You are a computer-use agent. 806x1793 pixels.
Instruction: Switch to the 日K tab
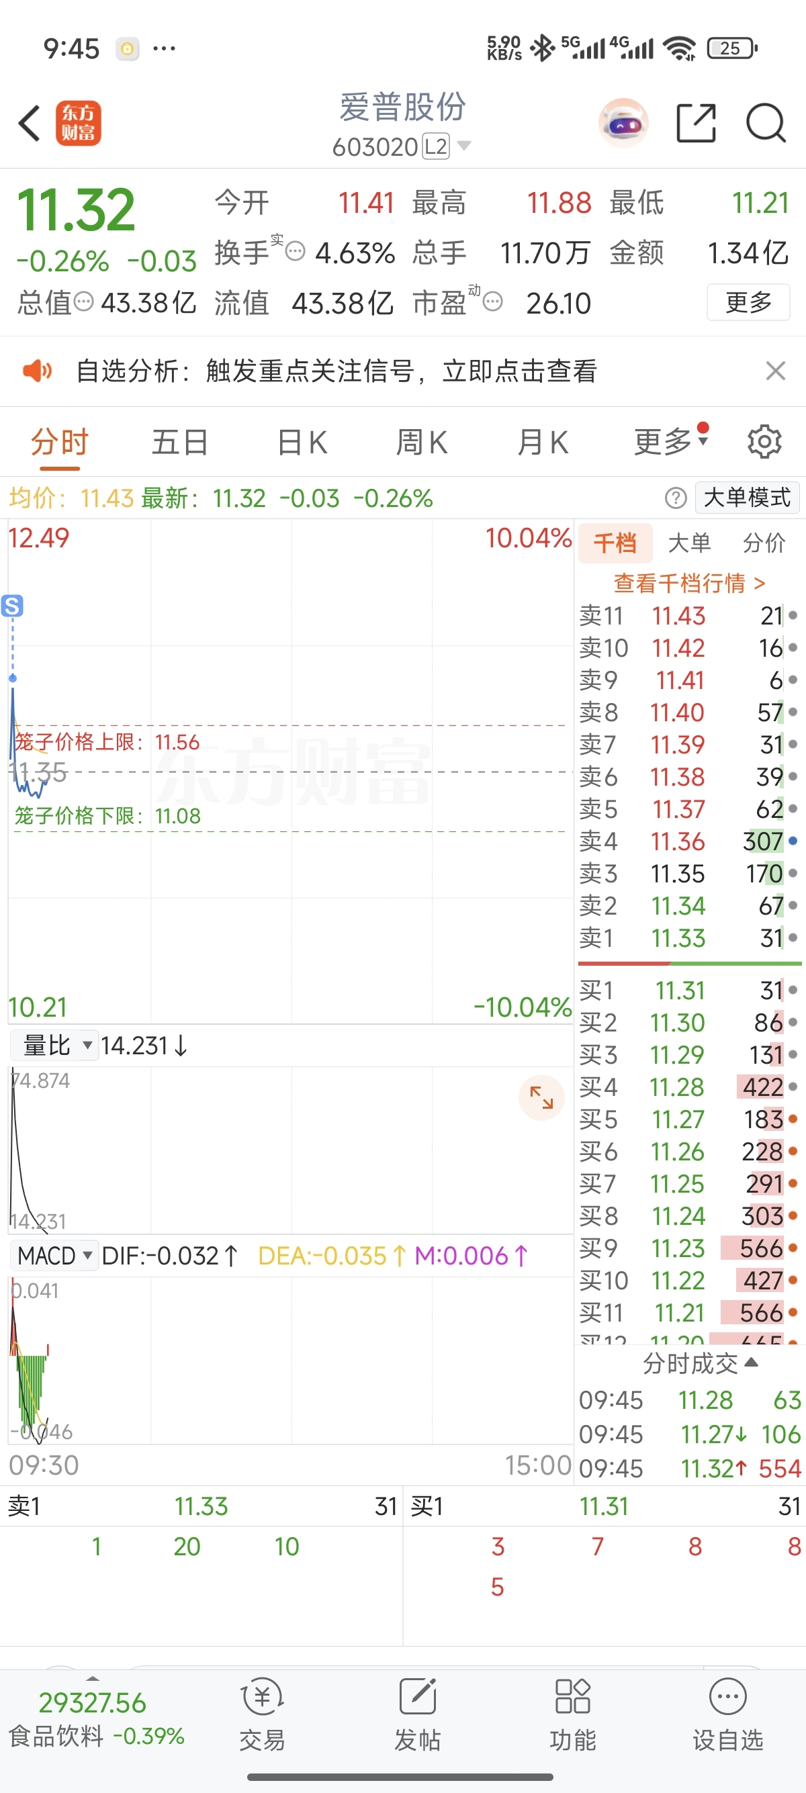click(x=302, y=441)
